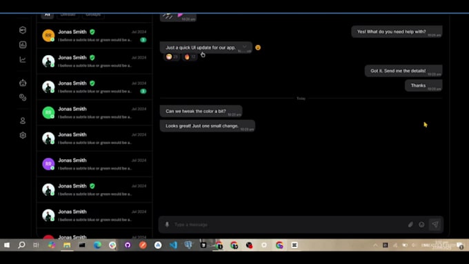The width and height of the screenshot is (469, 264).
Task: Open the Jonas Smith chat with green RR avatar
Action: (x=94, y=113)
